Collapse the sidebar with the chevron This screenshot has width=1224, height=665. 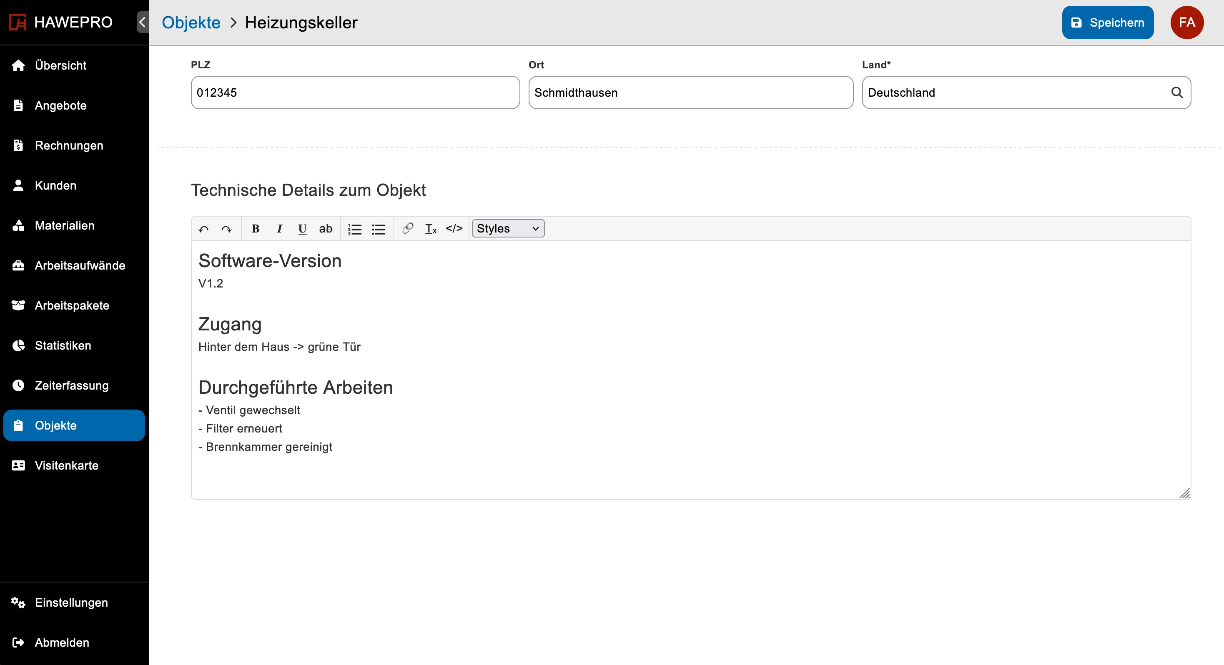(x=143, y=22)
